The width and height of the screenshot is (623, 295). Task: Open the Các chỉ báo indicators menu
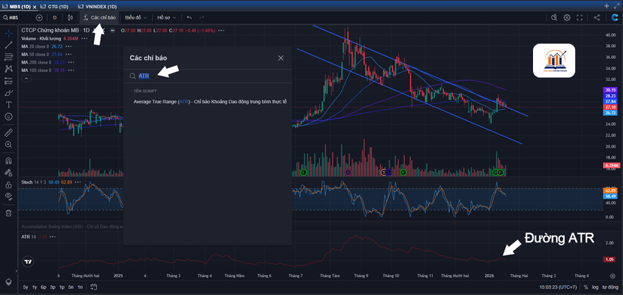[x=100, y=17]
